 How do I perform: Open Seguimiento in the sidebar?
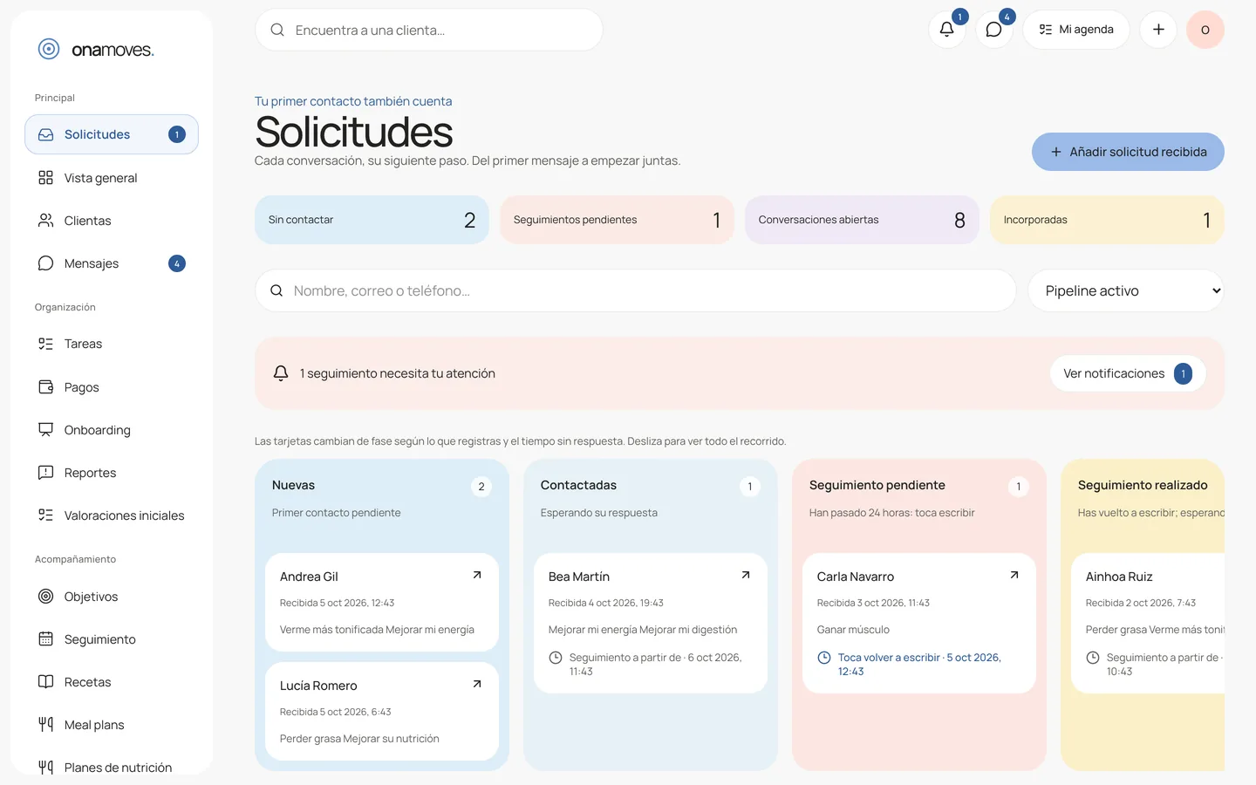(112, 639)
